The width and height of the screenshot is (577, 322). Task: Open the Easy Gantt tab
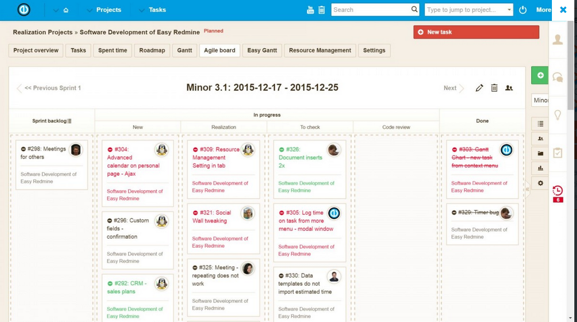point(262,50)
